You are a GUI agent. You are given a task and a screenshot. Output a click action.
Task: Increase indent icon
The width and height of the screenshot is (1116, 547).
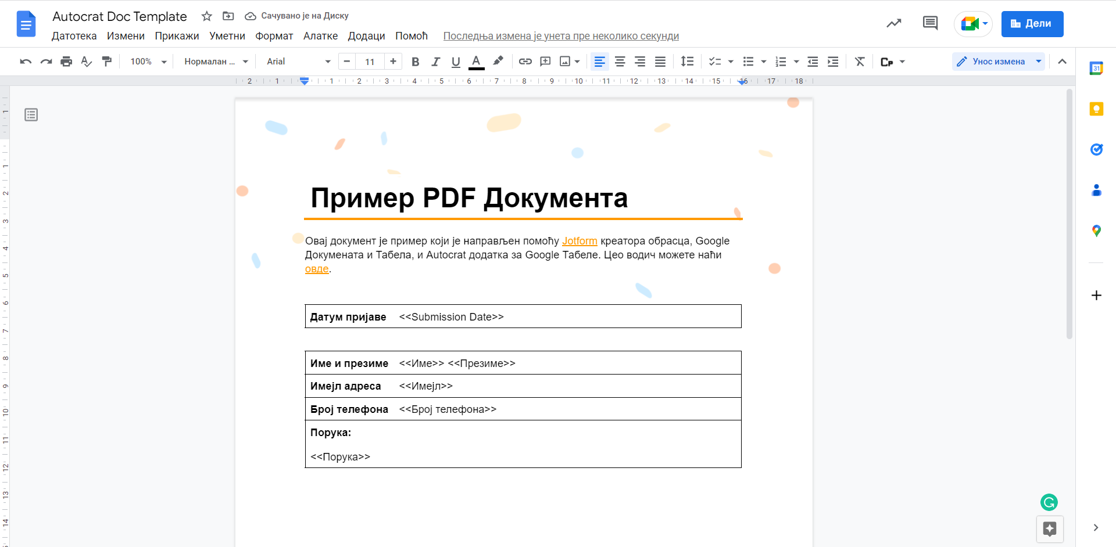833,62
